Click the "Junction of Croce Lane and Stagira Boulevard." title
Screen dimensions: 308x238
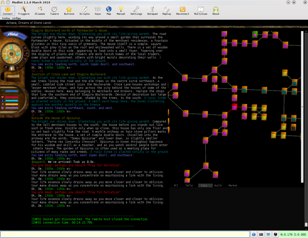click(x=69, y=74)
